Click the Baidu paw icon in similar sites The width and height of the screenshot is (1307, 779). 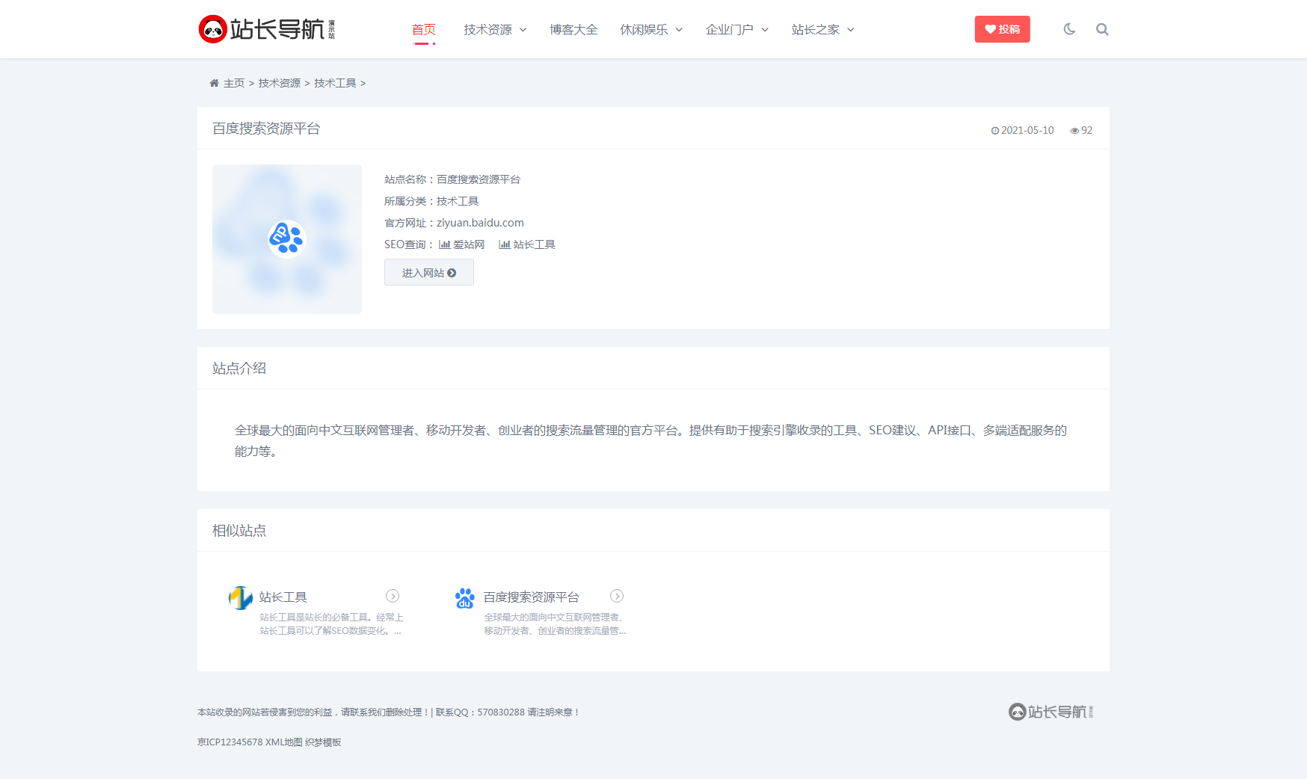[x=465, y=597]
